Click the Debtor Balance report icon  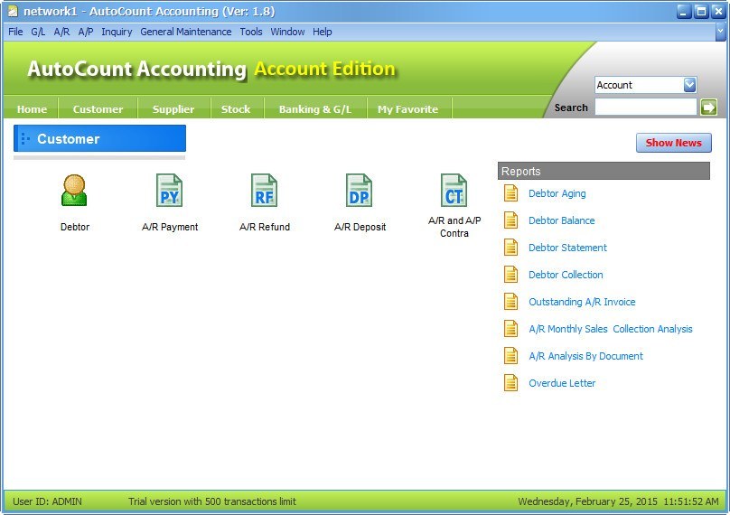(510, 220)
